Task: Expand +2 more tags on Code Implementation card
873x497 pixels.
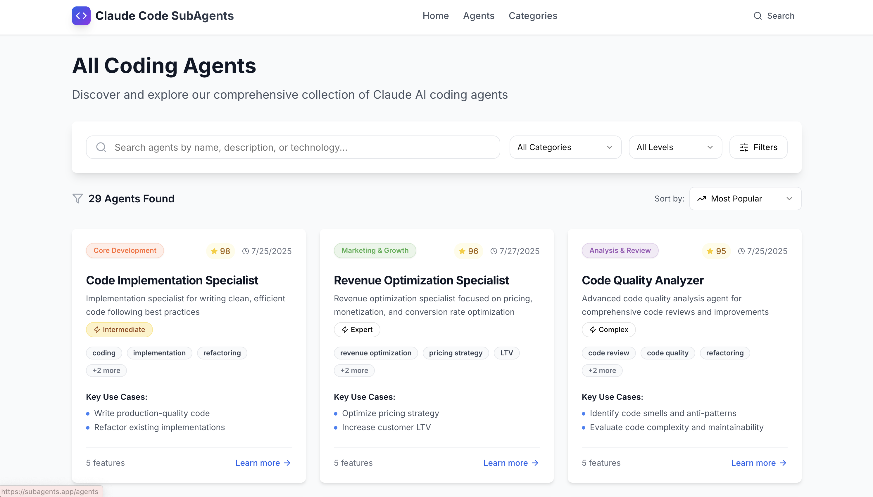Action: click(106, 370)
